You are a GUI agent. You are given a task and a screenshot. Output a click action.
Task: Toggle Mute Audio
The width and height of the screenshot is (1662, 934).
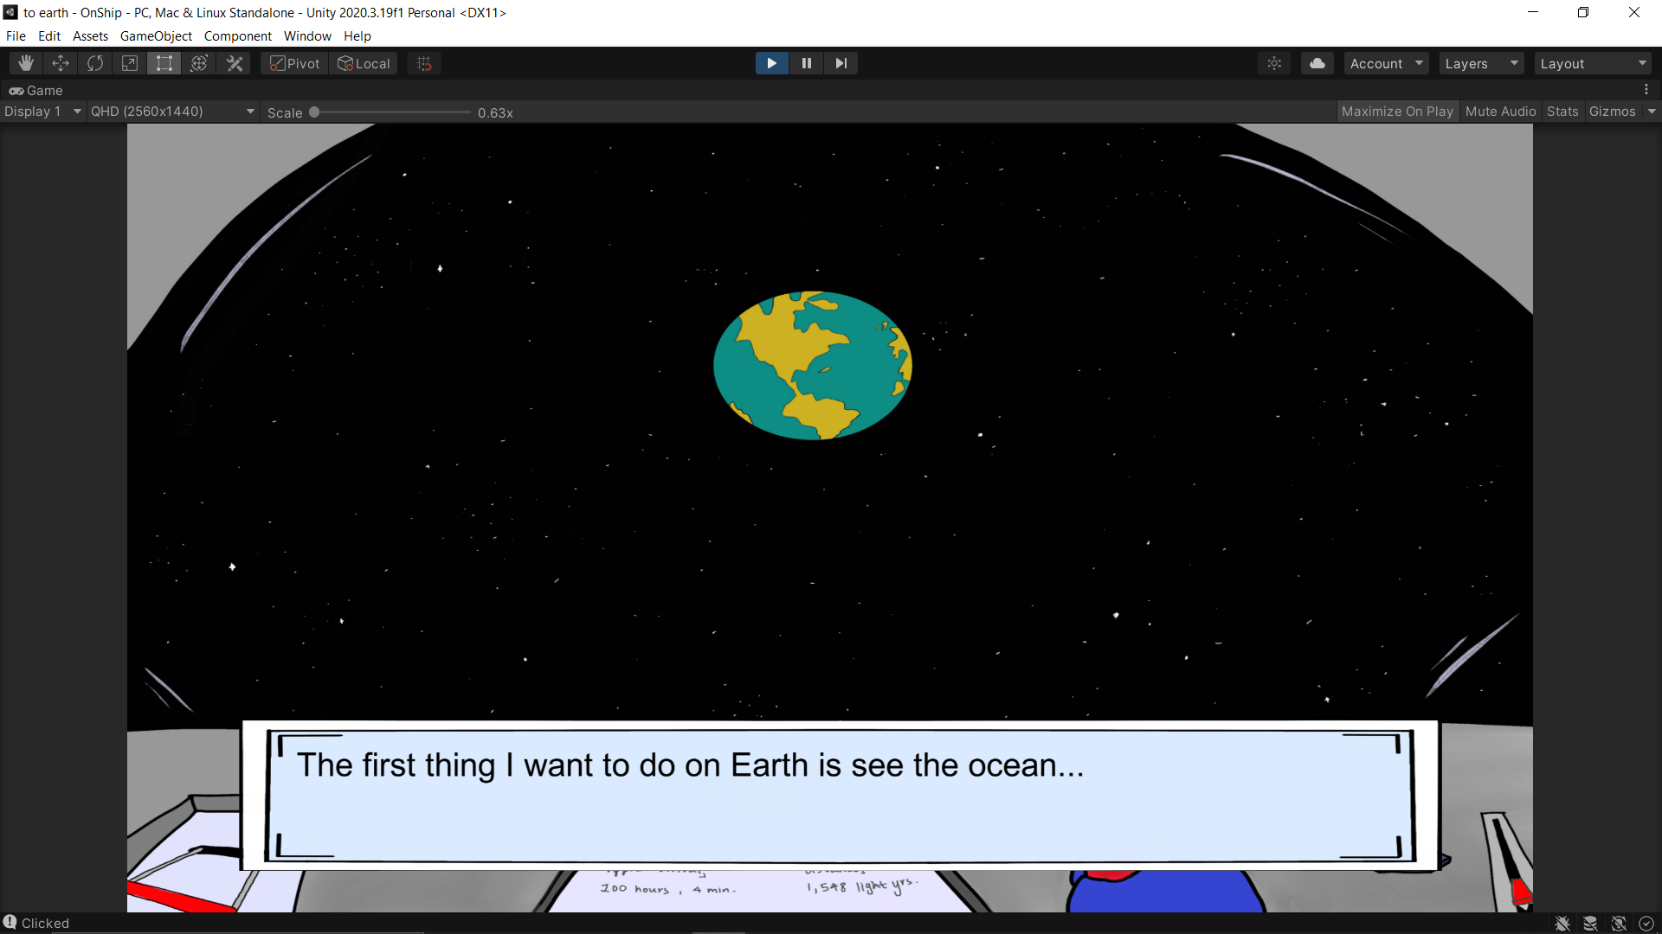pyautogui.click(x=1500, y=112)
